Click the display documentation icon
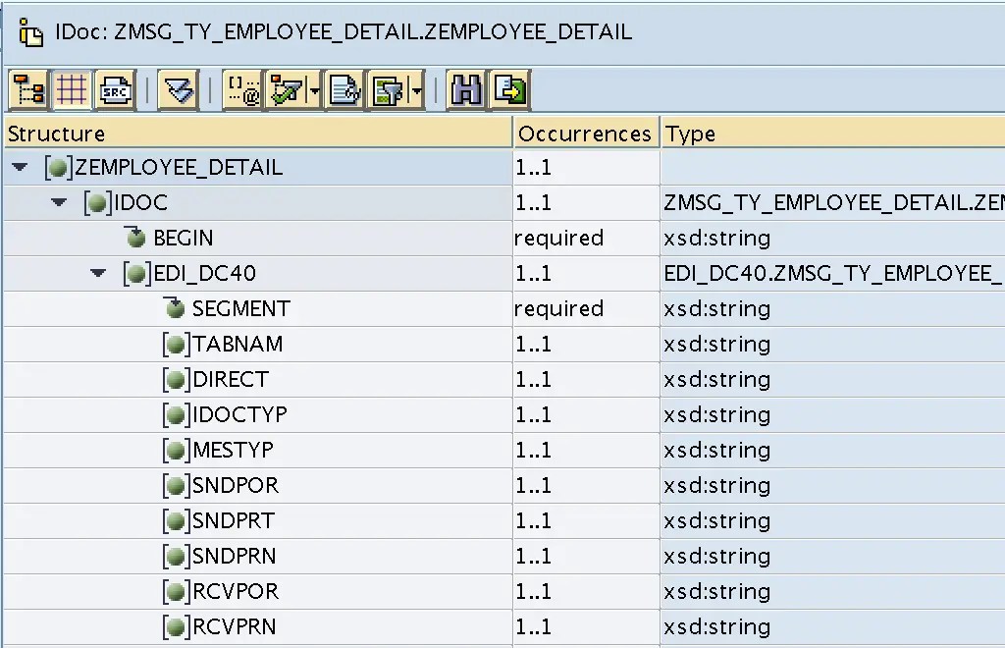Image resolution: width=1005 pixels, height=648 pixels. pyautogui.click(x=345, y=89)
